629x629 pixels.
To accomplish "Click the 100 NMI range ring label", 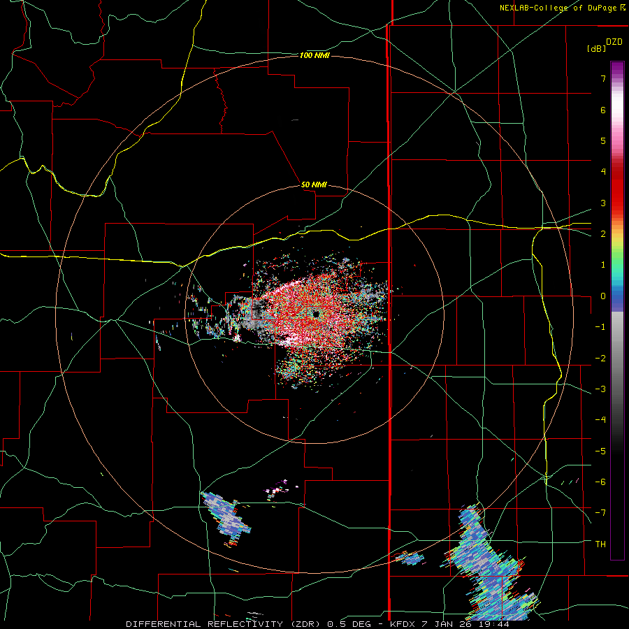I will [314, 55].
